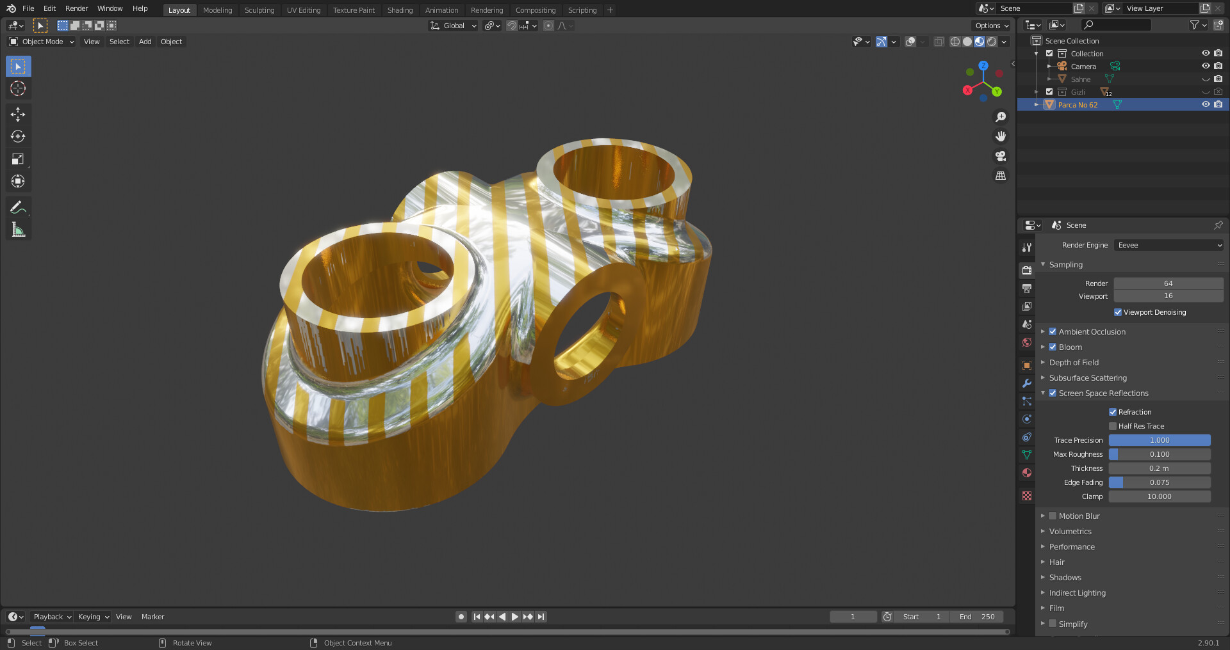Screen dimensions: 1230x650
Task: Toggle camera view in viewport
Action: click(1000, 156)
